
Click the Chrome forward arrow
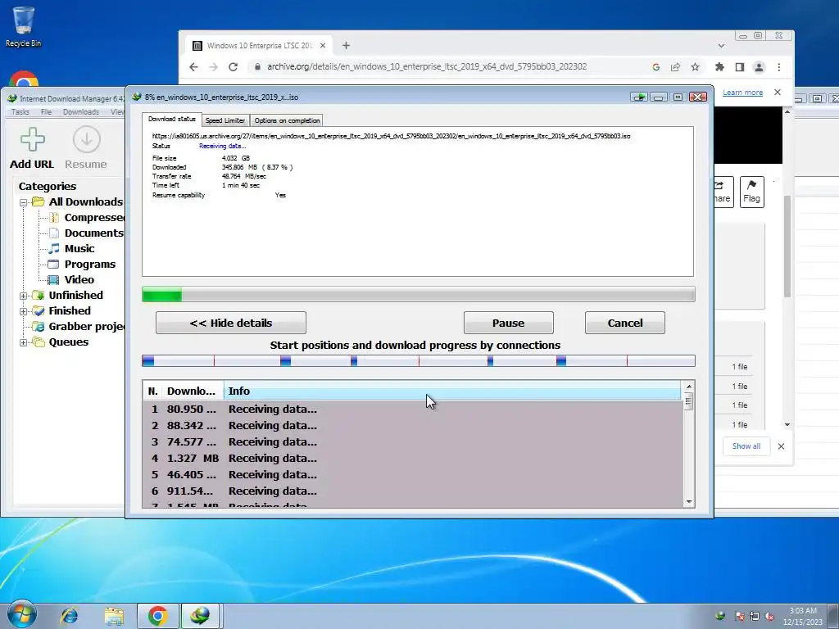pos(213,67)
